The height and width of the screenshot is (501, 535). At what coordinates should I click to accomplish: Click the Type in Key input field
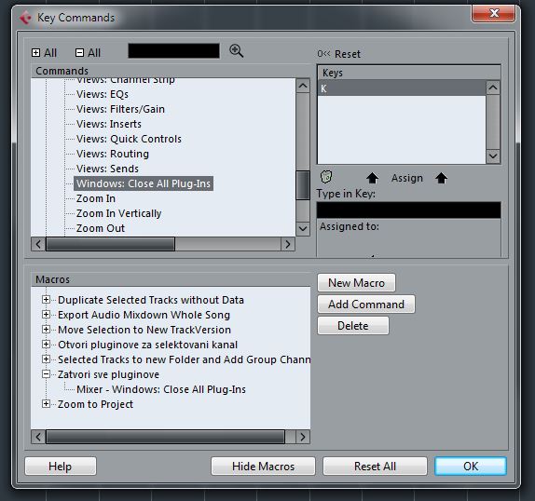[x=409, y=210]
